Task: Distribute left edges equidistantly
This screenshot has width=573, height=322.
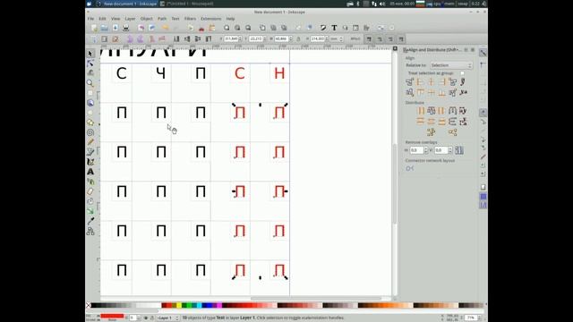Action: pyautogui.click(x=421, y=111)
